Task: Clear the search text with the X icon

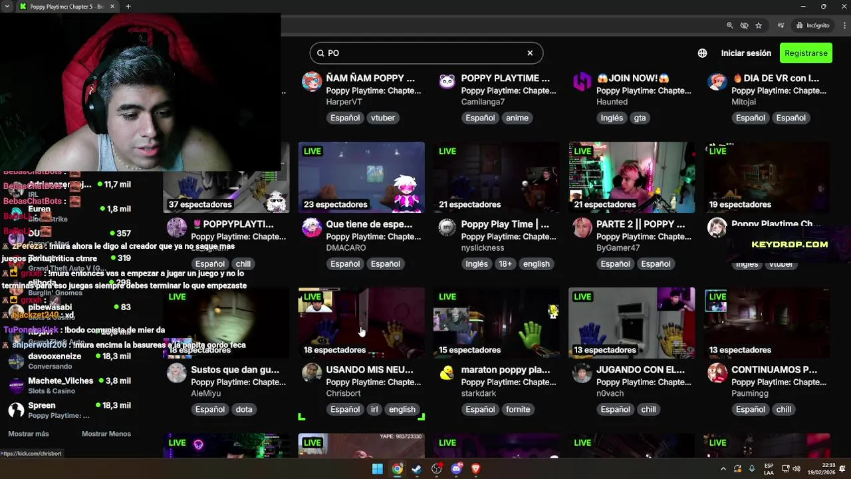Action: [530, 53]
